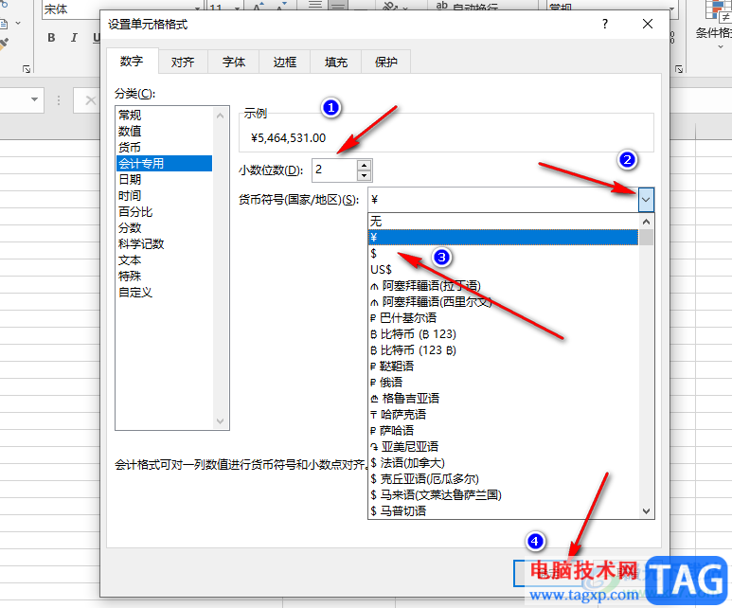
Task: Choose ¥ in currency symbol list
Action: pyautogui.click(x=503, y=237)
